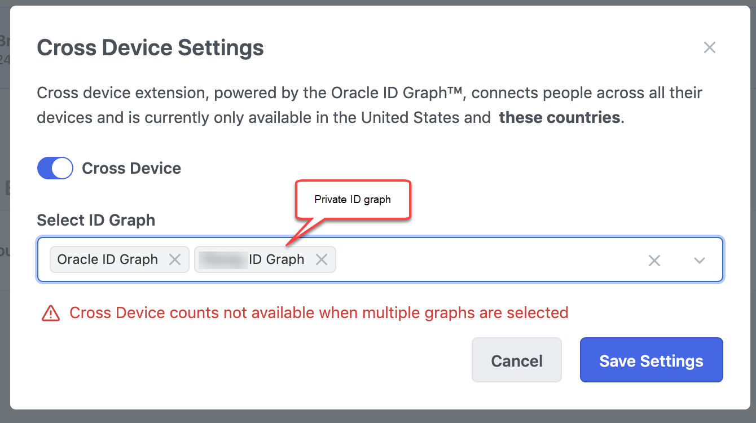Save the cross device settings
Image resolution: width=756 pixels, height=423 pixels.
click(x=651, y=360)
